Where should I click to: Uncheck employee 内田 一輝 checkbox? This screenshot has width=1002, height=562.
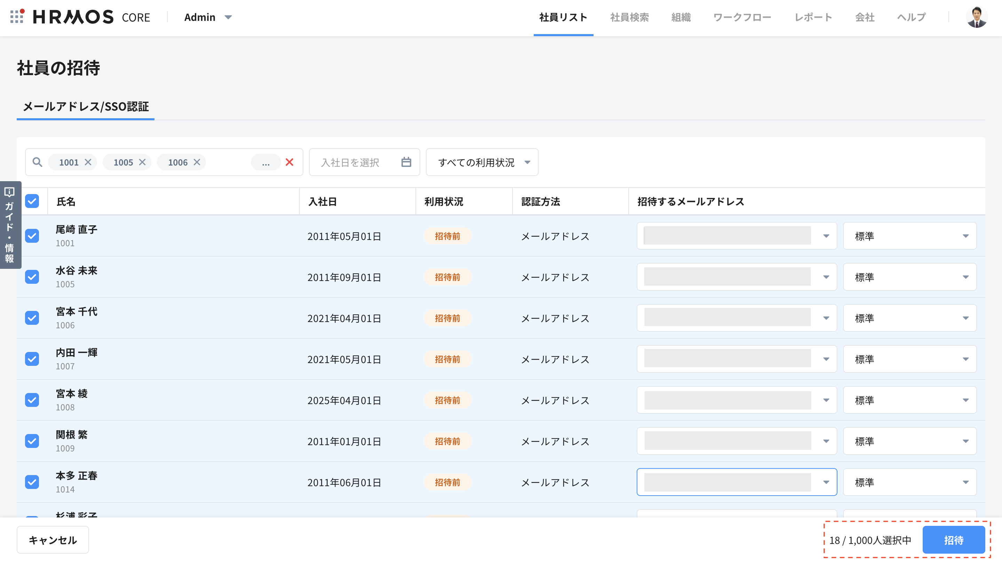tap(32, 359)
